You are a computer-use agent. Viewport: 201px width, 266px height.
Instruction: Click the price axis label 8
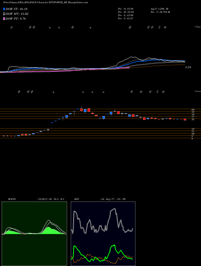click(192, 139)
